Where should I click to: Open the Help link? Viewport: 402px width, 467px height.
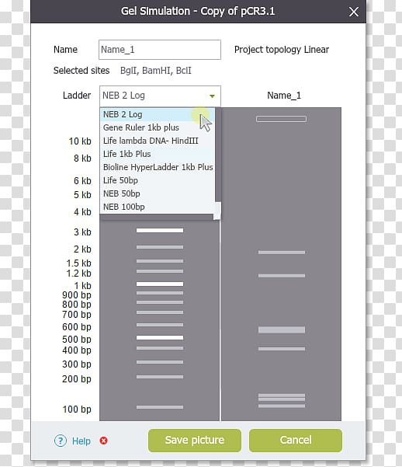81,441
